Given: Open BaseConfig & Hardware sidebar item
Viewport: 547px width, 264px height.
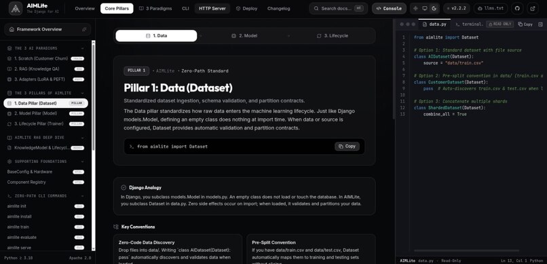Looking at the screenshot, I should coord(45,172).
